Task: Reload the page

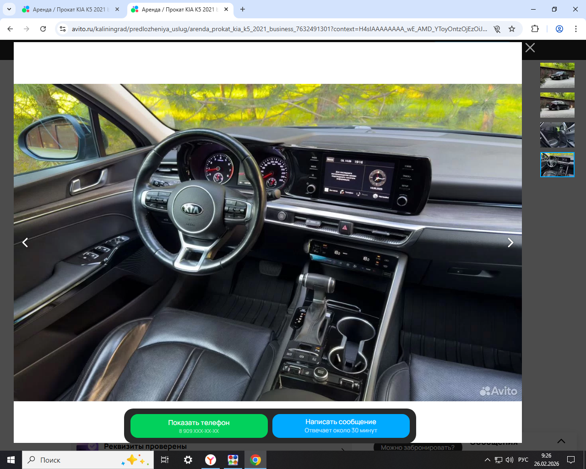Action: 43,29
